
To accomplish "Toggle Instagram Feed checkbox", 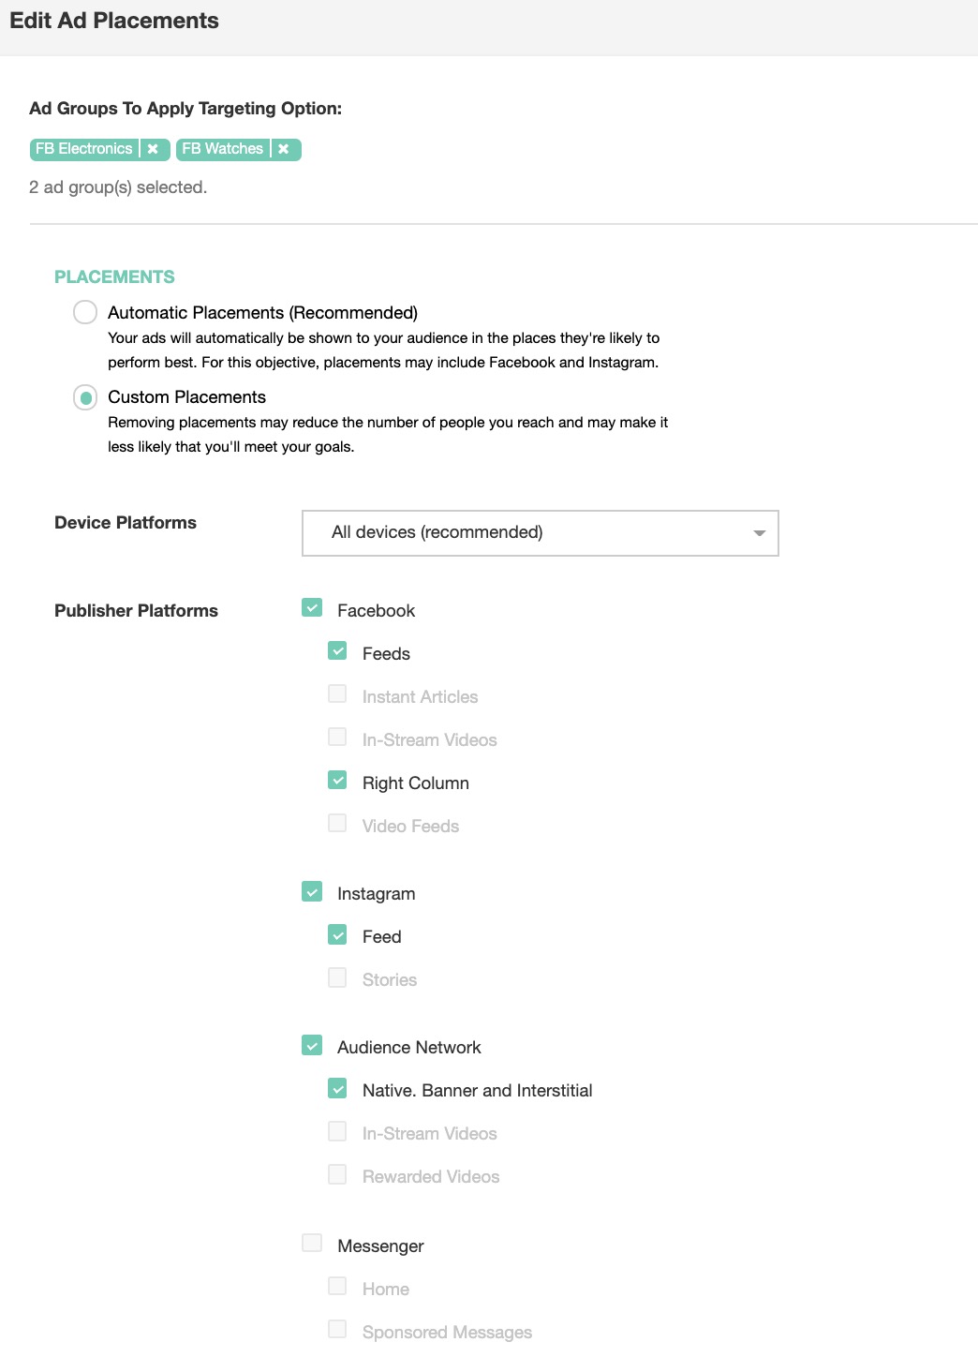I will [337, 934].
